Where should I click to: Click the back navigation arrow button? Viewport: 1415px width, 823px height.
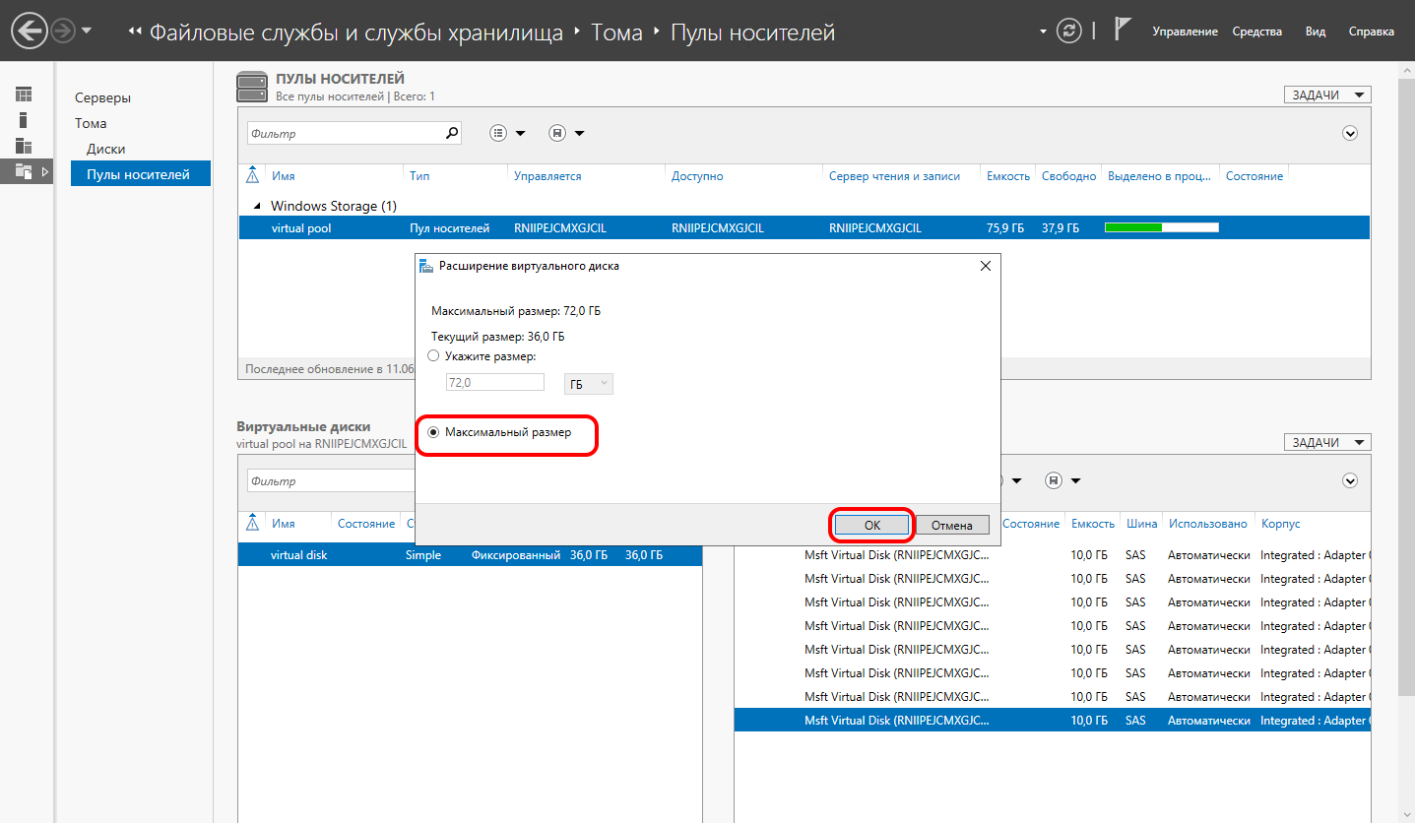click(29, 32)
